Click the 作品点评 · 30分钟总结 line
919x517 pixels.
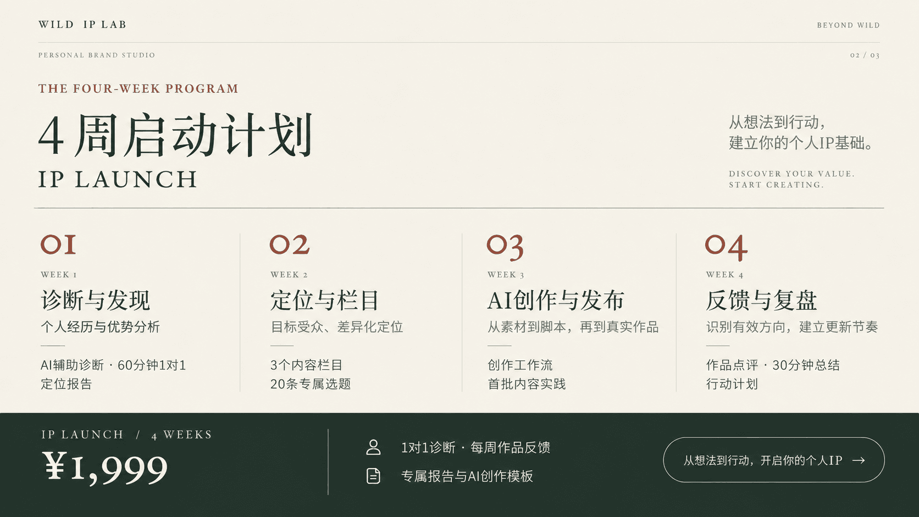click(x=773, y=365)
